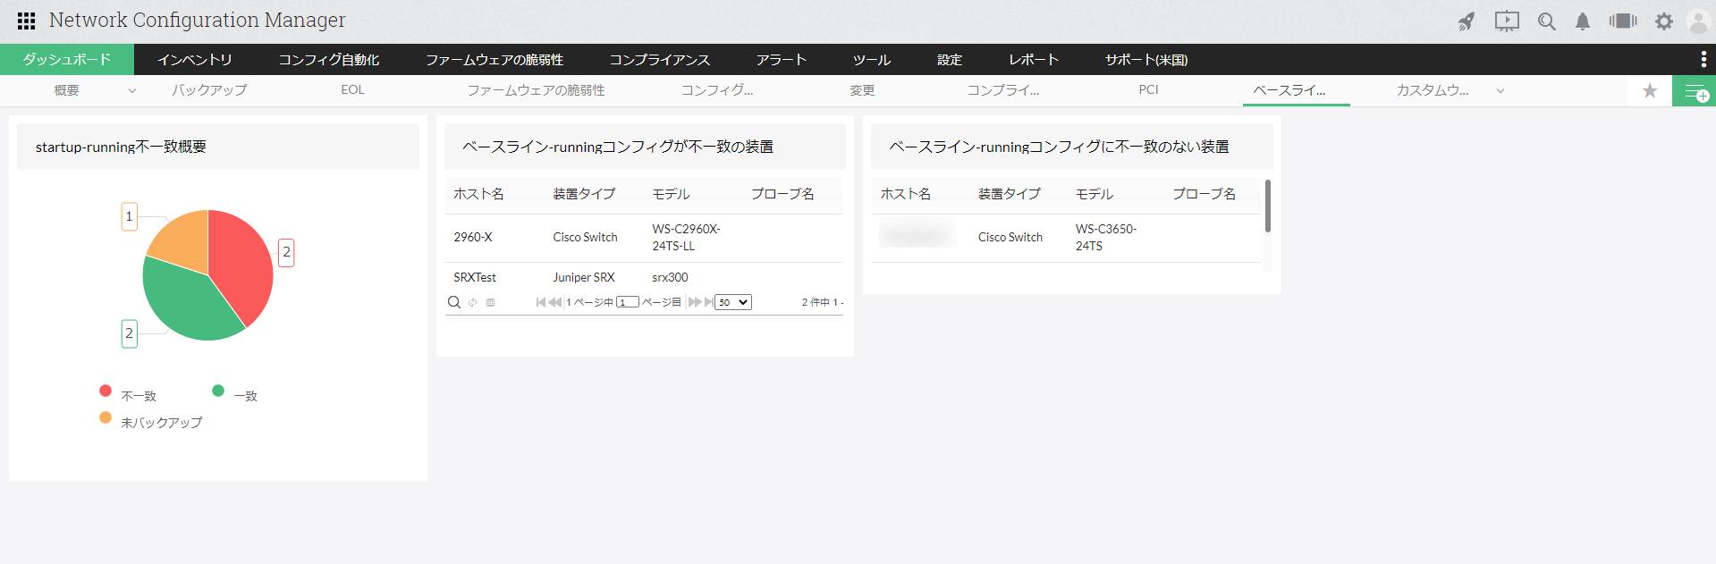Click the no-mismatch widget vertical scrollbar
The width and height of the screenshot is (1716, 564).
pos(1268,206)
